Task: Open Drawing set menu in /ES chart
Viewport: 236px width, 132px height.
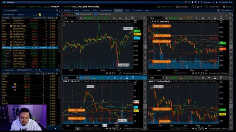Action: click(132, 73)
